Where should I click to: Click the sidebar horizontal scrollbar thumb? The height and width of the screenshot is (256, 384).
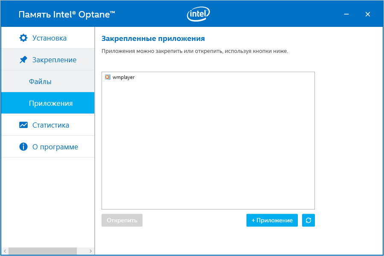click(42, 251)
